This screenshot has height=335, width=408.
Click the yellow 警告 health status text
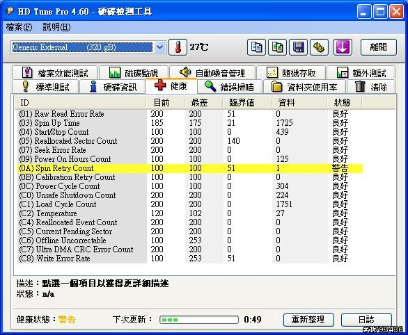(x=67, y=320)
